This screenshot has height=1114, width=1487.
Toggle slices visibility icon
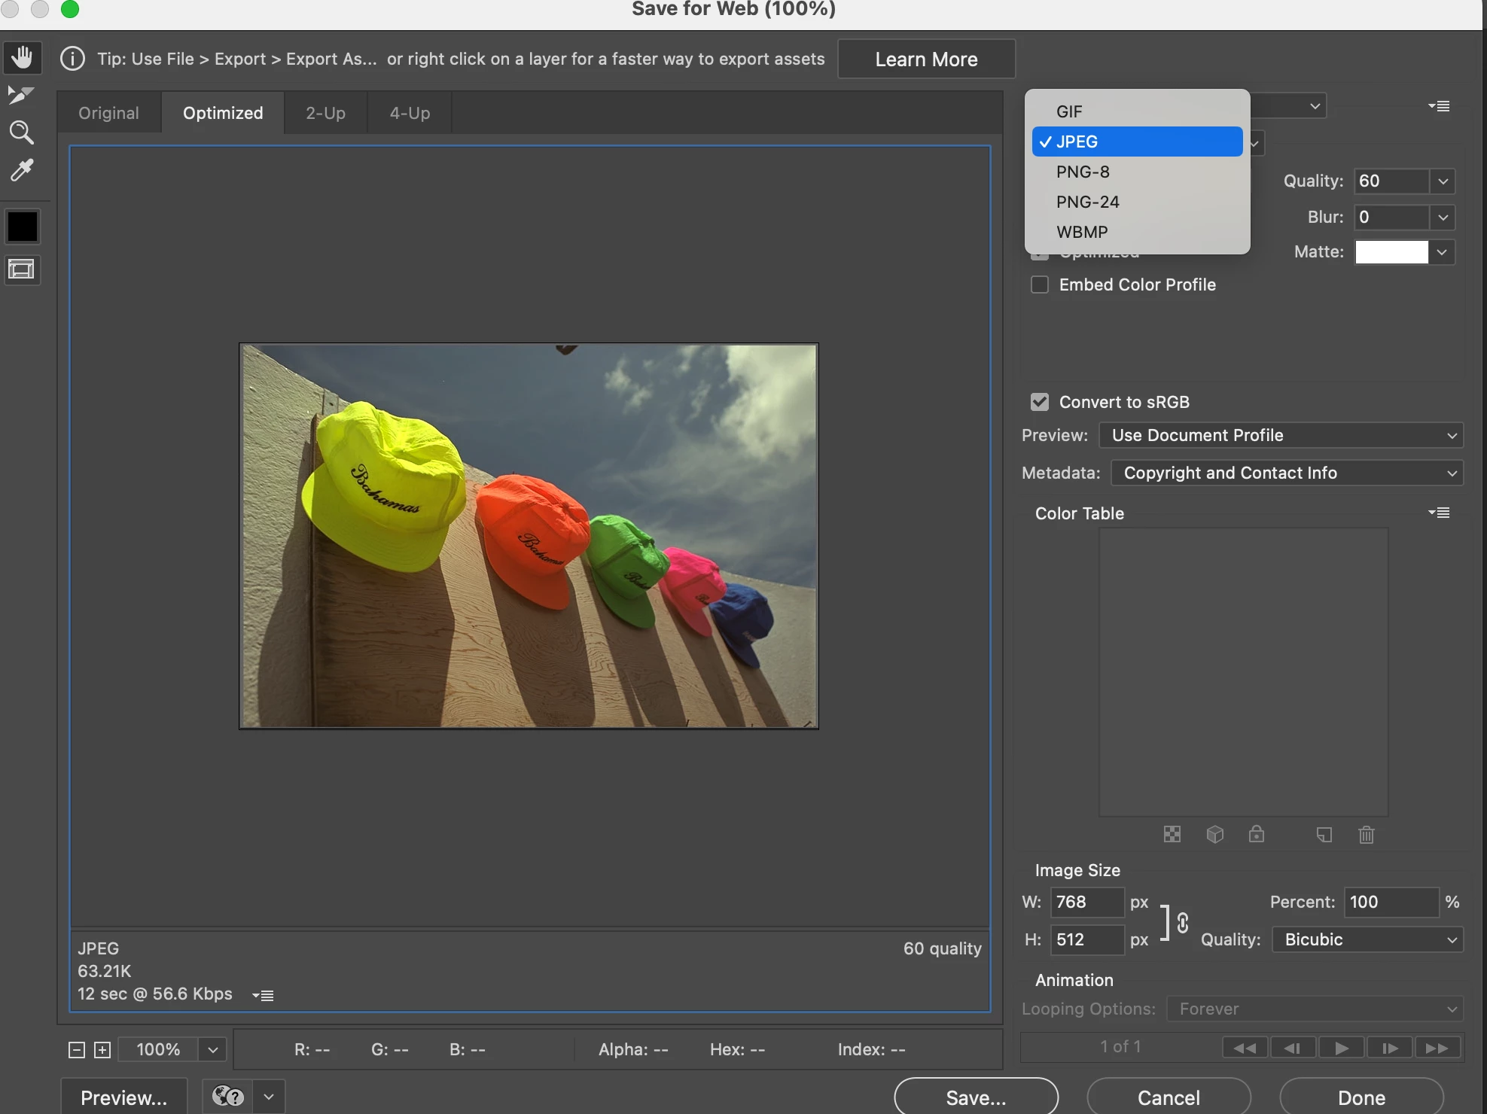click(22, 269)
